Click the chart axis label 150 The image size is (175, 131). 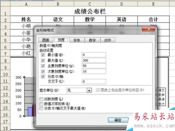tap(19, 97)
